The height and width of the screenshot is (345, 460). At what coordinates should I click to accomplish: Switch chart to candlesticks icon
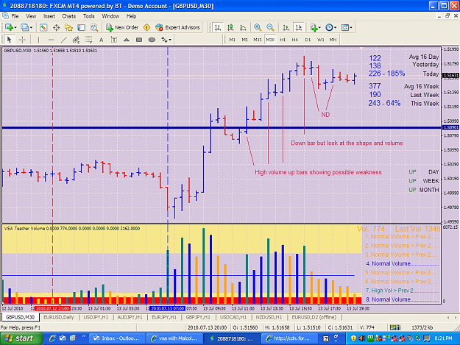(x=230, y=27)
